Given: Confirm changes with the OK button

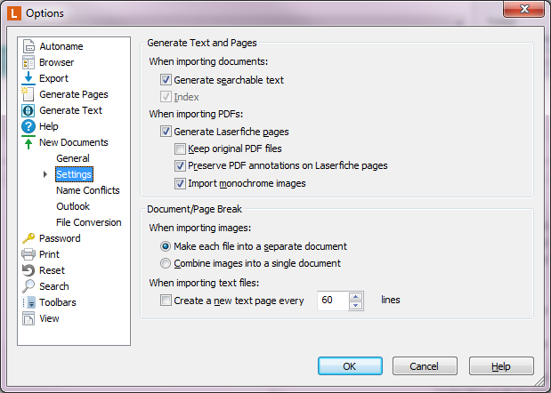Looking at the screenshot, I should 350,366.
